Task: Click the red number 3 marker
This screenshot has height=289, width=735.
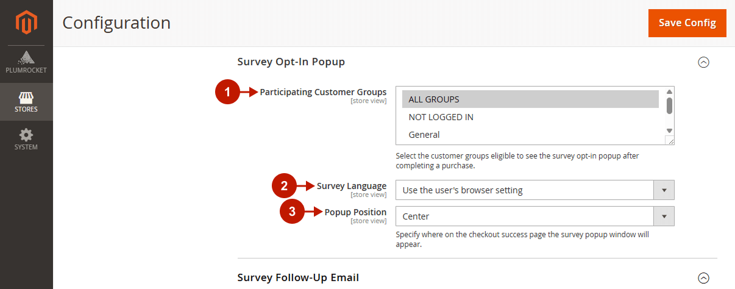Action: (292, 212)
